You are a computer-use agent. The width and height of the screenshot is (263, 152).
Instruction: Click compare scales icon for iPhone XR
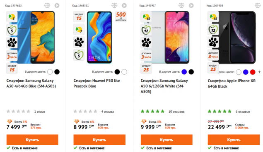[258, 5]
